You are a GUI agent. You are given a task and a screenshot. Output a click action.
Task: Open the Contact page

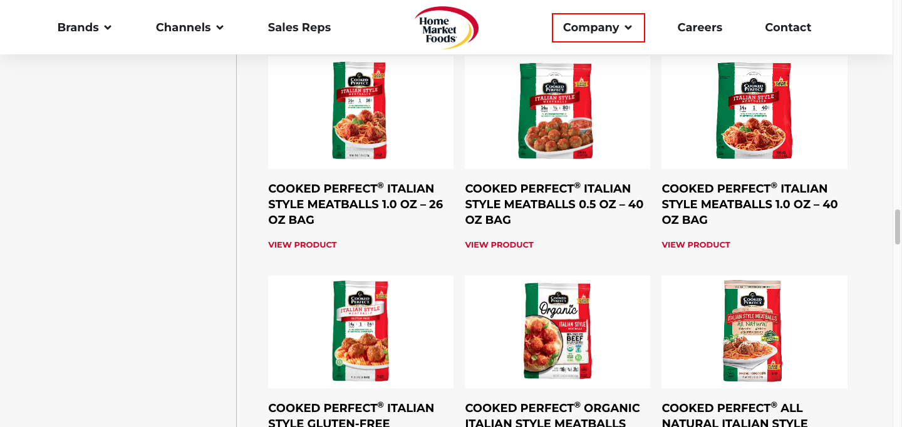click(788, 28)
